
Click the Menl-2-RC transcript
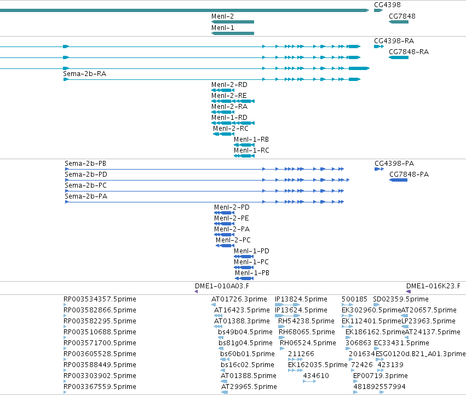click(224, 134)
